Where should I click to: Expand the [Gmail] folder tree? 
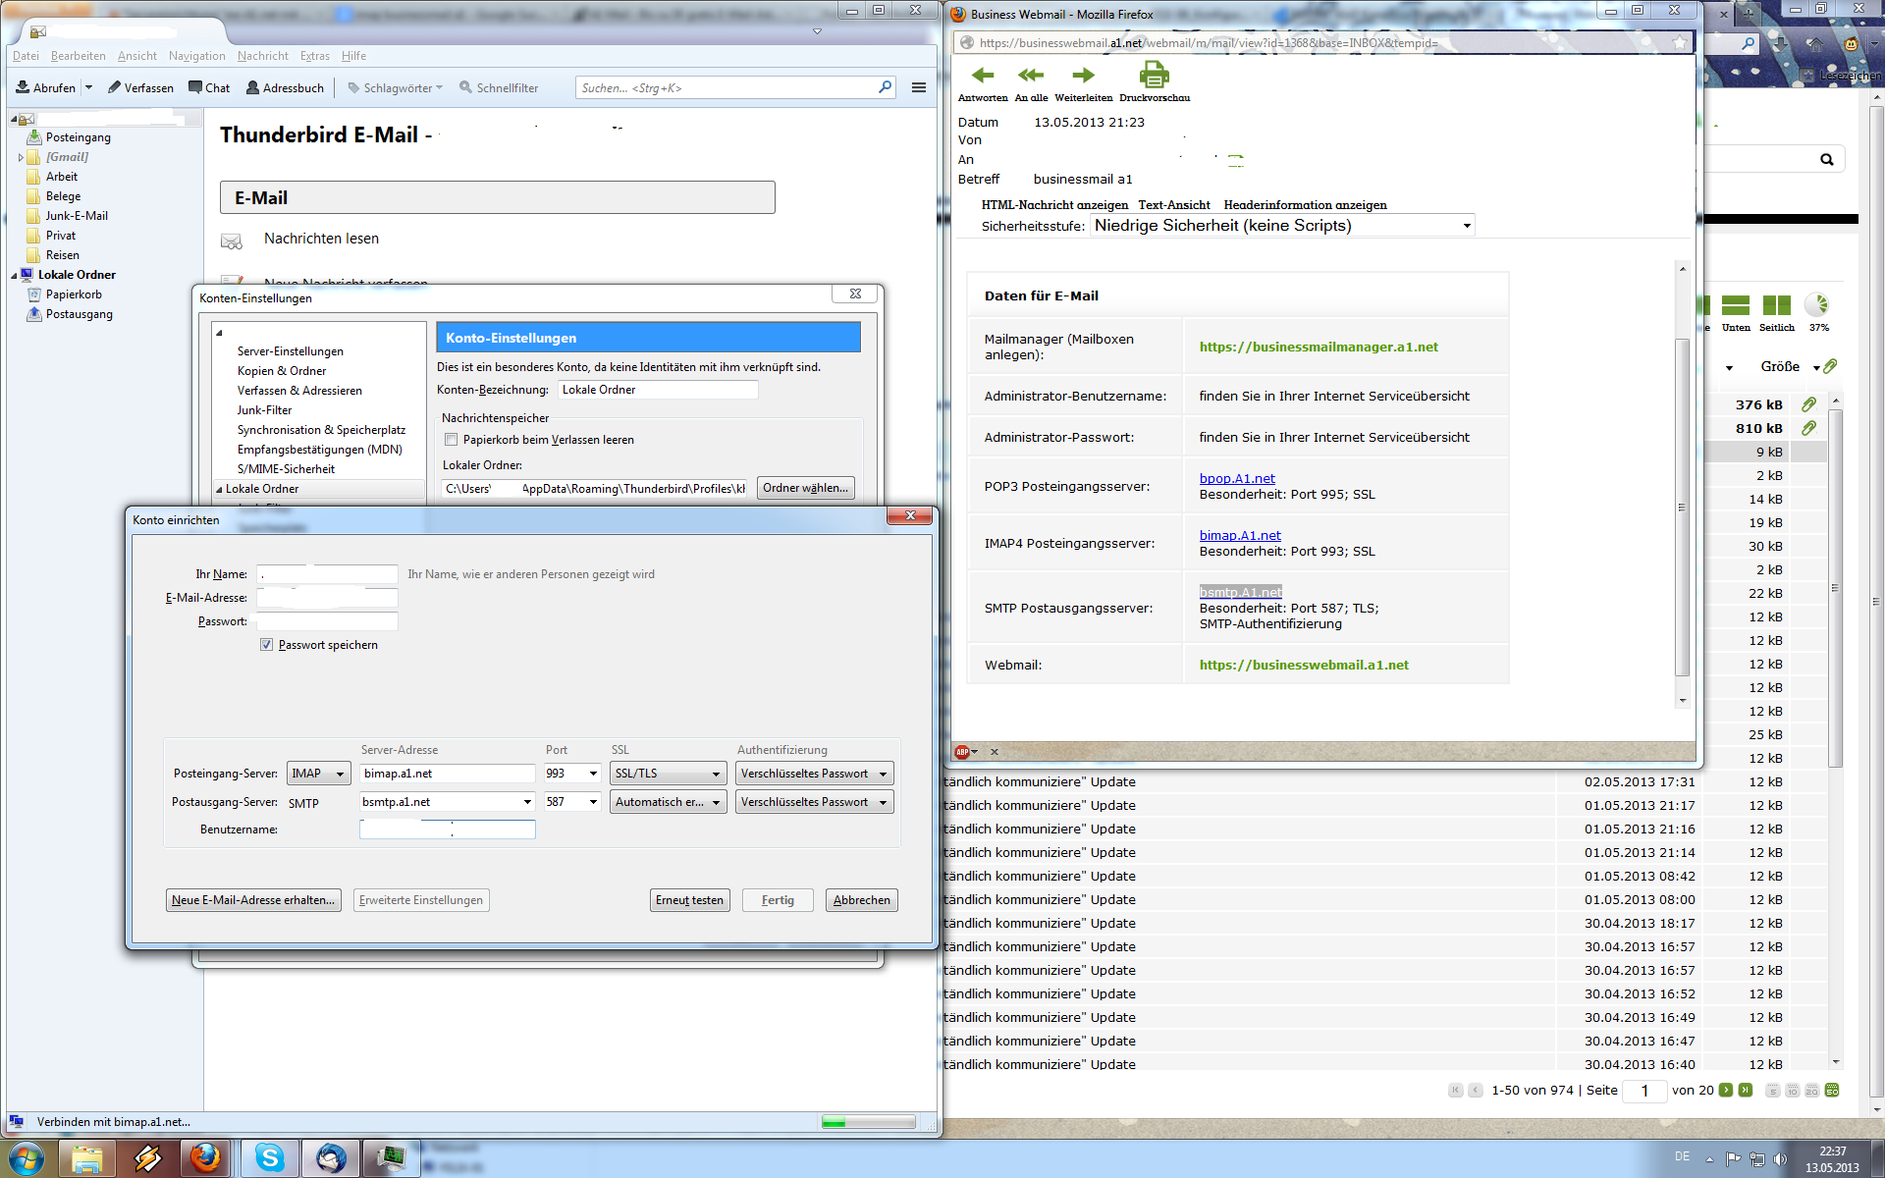pyautogui.click(x=21, y=157)
